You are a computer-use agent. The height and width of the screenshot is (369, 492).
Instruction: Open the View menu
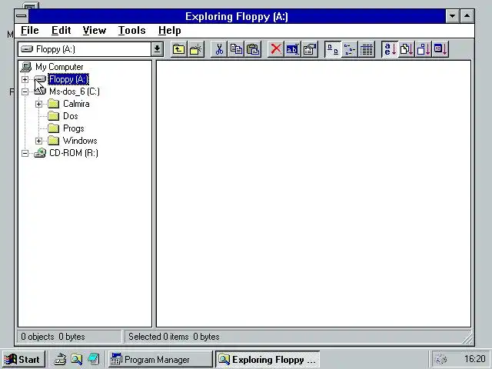coord(95,31)
